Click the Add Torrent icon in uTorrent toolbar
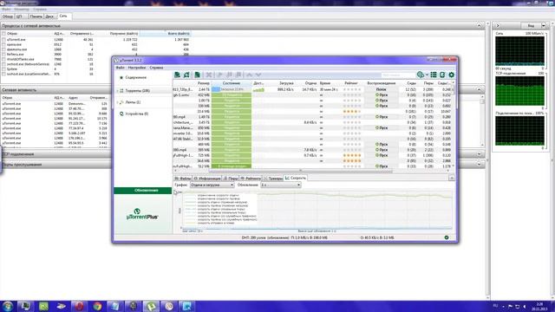 click(177, 75)
